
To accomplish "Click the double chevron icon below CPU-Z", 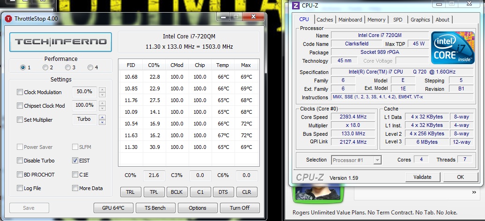I will tap(474, 192).
